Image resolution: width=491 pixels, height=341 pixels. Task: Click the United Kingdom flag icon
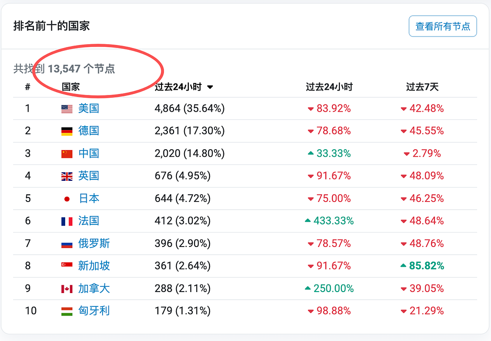67,176
